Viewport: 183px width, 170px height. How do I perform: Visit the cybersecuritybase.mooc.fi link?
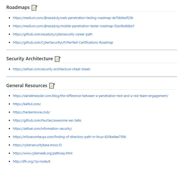coord(38,145)
